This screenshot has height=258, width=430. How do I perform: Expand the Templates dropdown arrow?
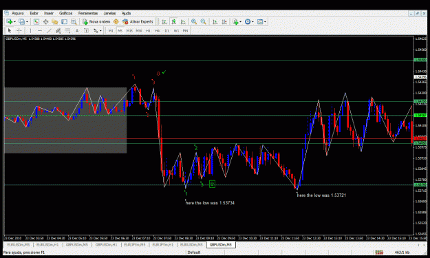[265, 21]
